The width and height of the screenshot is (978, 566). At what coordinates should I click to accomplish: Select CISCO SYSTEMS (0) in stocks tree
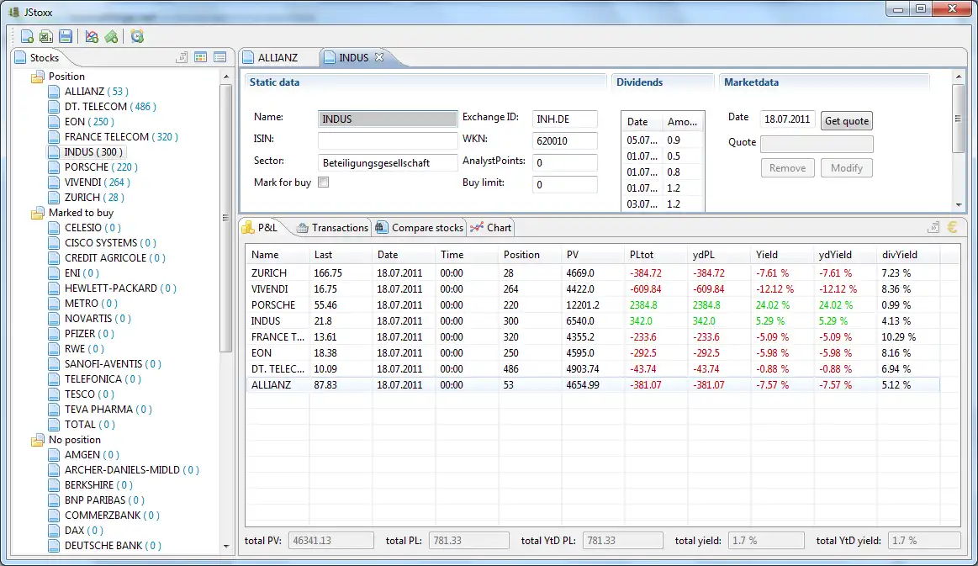point(110,243)
